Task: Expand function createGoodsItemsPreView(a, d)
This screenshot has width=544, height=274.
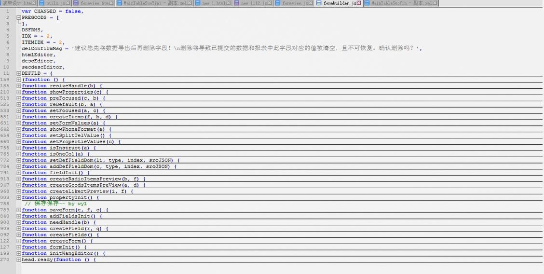Action: (x=19, y=185)
